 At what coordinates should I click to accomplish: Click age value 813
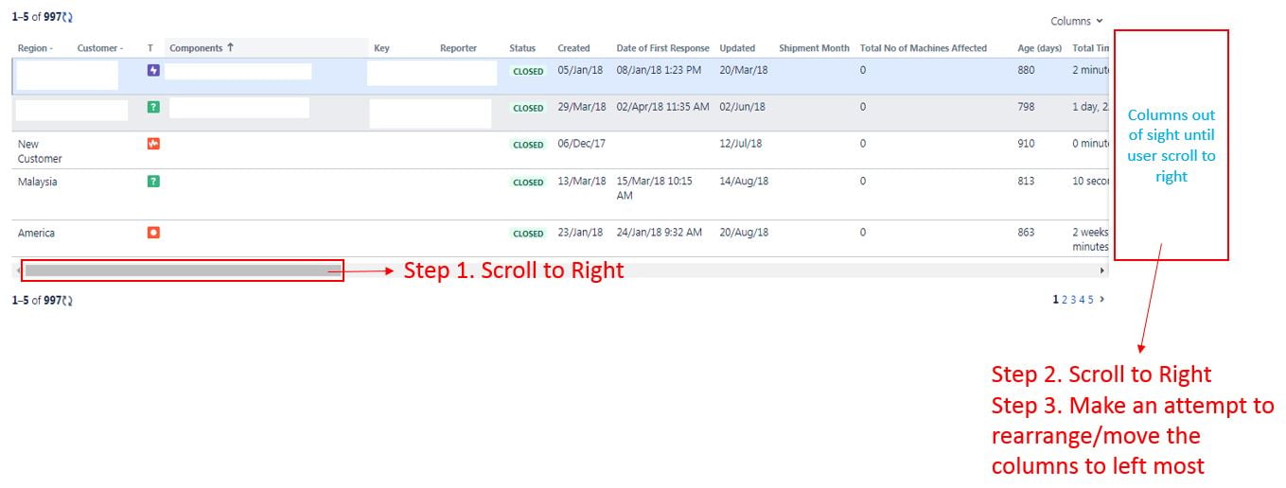[x=1026, y=182]
